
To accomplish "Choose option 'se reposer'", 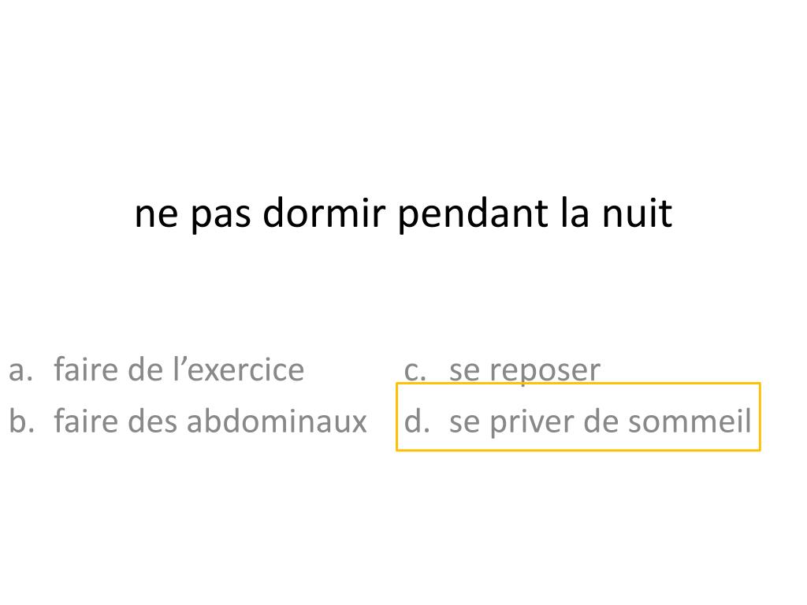I will tap(525, 370).
